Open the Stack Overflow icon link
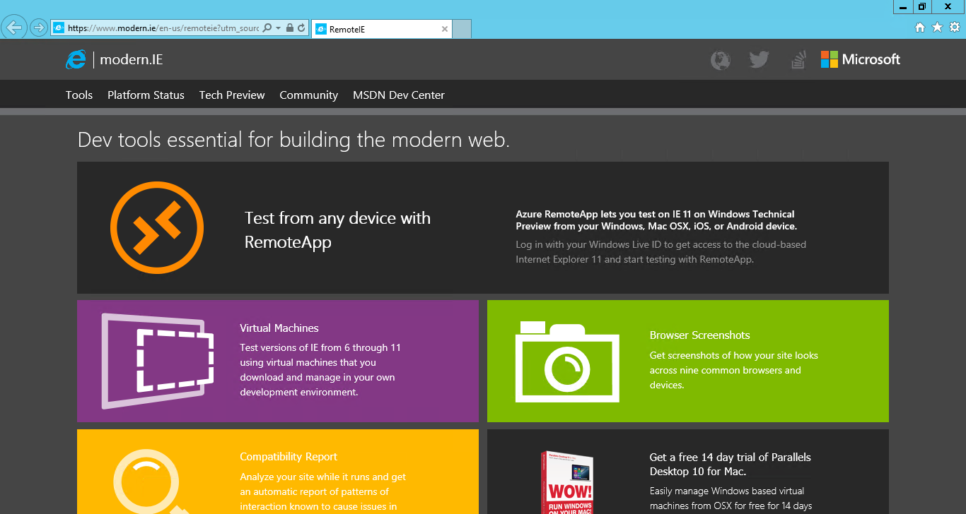The width and height of the screenshot is (966, 514). [798, 60]
